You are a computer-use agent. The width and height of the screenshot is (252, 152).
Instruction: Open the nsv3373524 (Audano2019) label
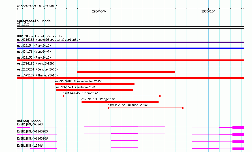pos(76,87)
